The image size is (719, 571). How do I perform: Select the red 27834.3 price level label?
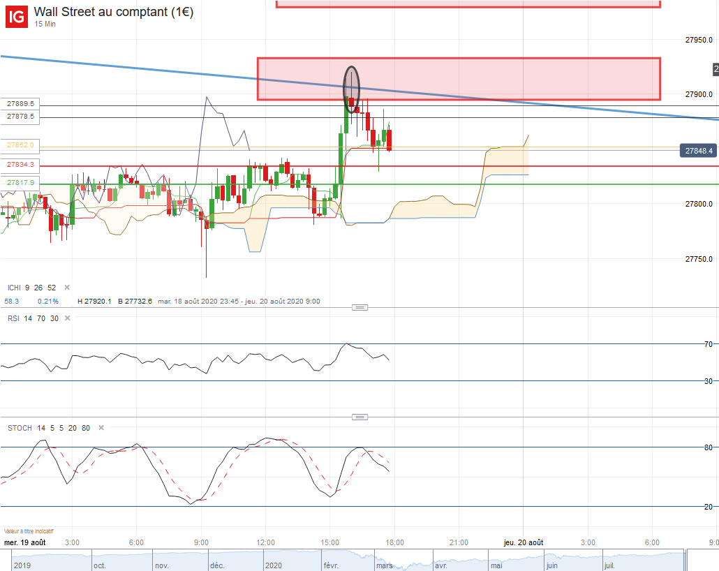[x=20, y=164]
